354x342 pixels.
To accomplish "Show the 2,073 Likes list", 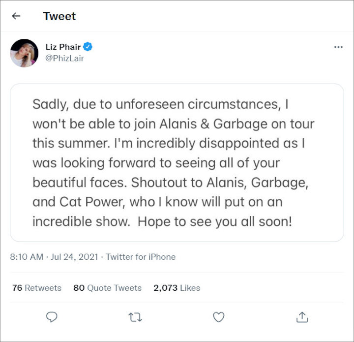I will (x=177, y=288).
